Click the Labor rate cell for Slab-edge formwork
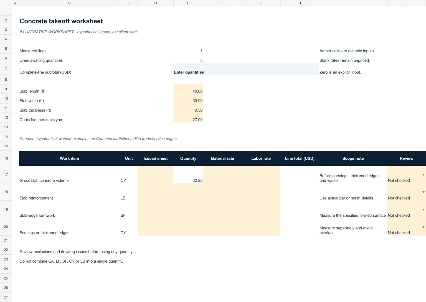Image resolution: width=426 pixels, height=302 pixels. (261, 209)
